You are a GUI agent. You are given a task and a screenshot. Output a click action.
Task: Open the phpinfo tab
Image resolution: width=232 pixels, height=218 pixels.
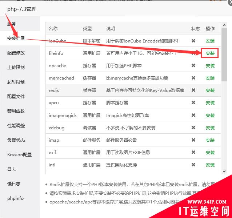click(15, 198)
